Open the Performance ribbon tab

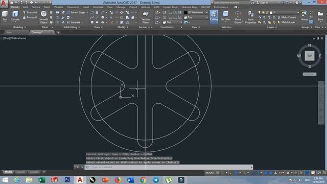[x=221, y=7]
